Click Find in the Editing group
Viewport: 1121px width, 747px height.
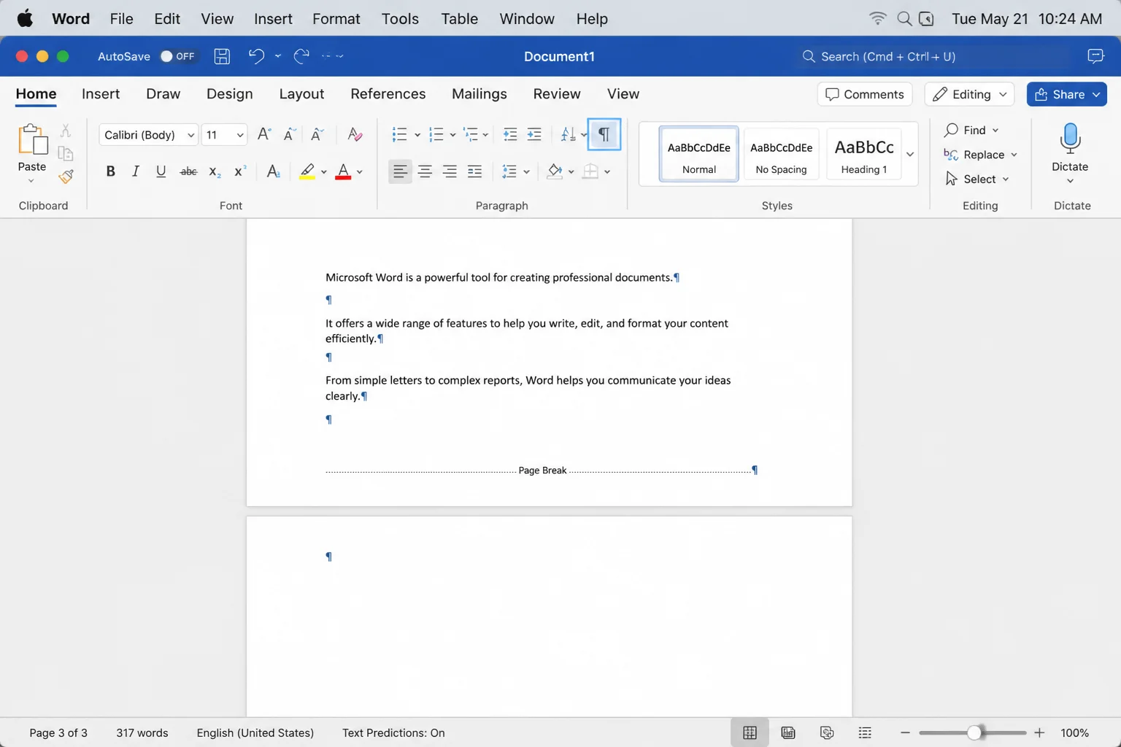[971, 130]
